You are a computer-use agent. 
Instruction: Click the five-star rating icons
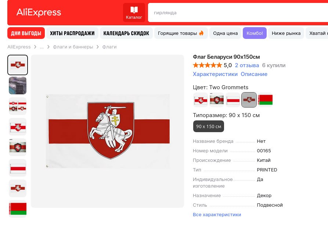(x=207, y=65)
